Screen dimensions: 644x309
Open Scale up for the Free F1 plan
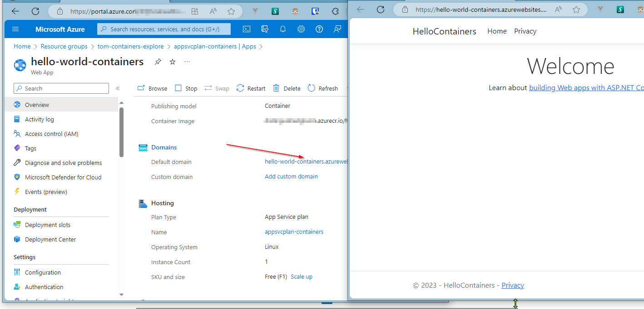302,276
